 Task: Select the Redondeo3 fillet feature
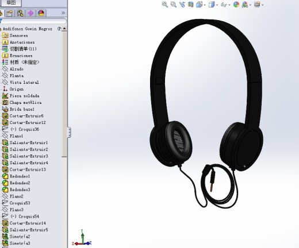pyautogui.click(x=20, y=189)
